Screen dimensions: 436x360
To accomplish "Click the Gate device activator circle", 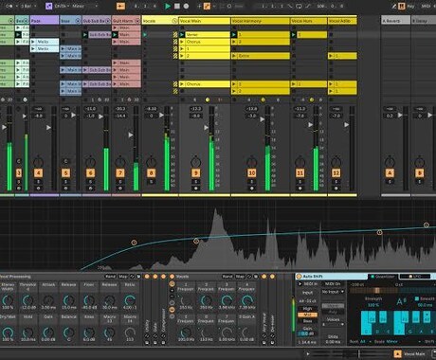I will pyautogui.click(x=155, y=277).
